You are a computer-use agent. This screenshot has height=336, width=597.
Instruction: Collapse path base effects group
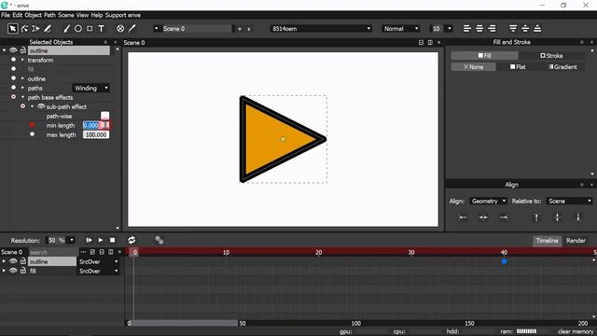22,97
